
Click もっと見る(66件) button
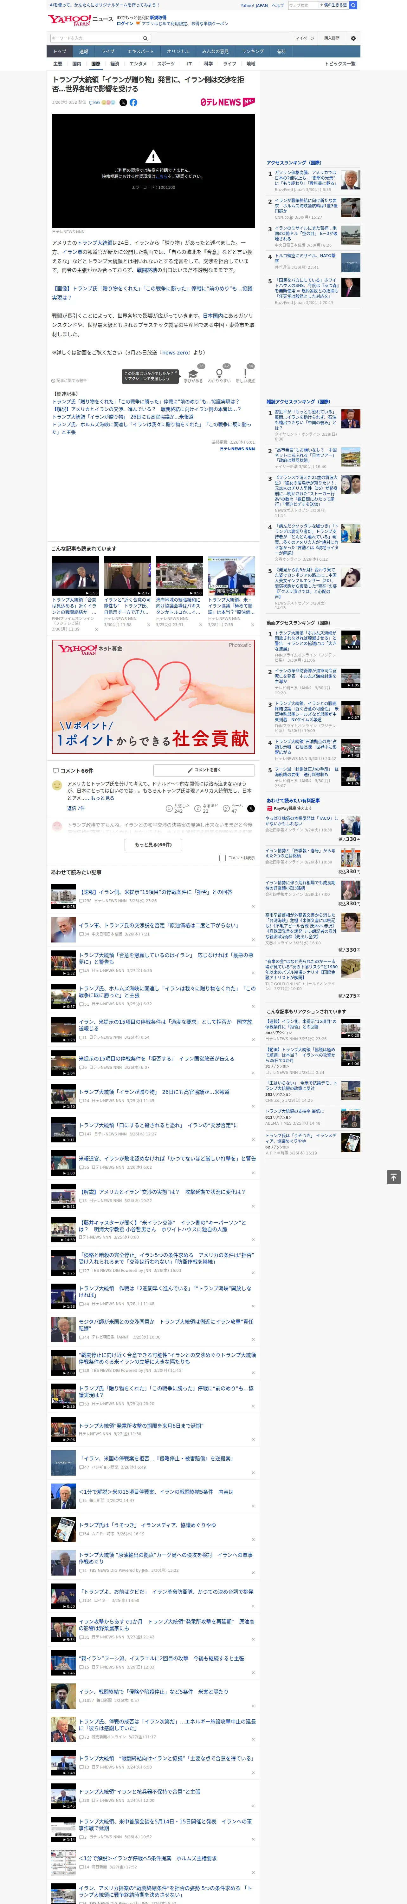click(154, 844)
